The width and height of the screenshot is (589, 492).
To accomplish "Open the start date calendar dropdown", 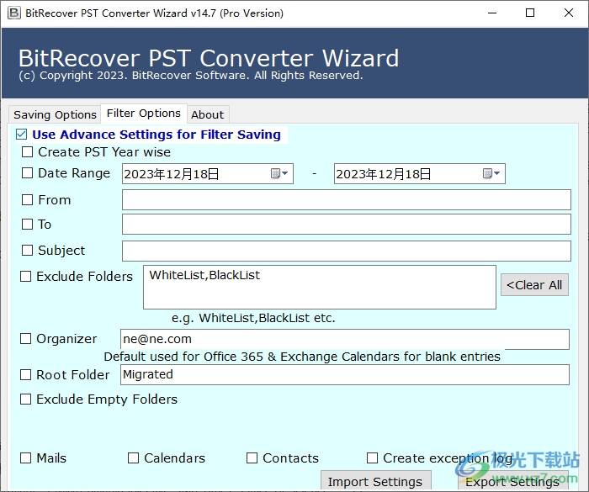I will point(279,173).
